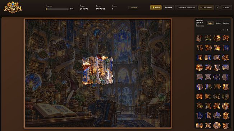Pause the game with Pausa
This screenshot has width=234, height=131.
coord(168,8)
